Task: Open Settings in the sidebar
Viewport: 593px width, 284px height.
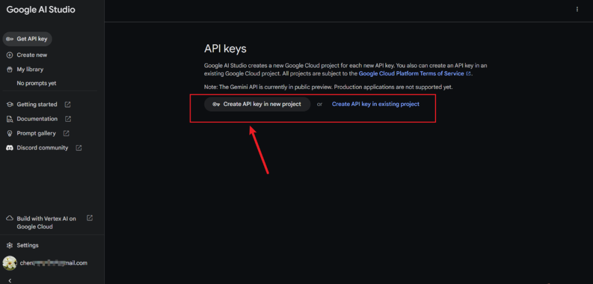Action: point(27,246)
